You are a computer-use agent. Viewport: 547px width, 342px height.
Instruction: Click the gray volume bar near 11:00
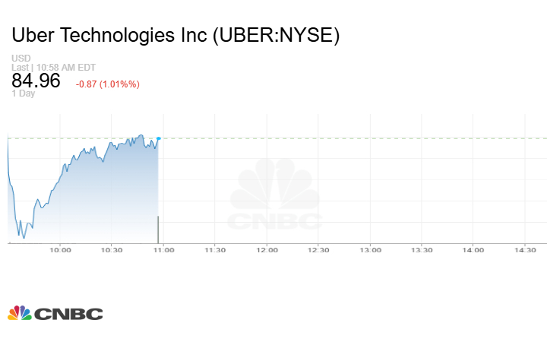pos(158,230)
